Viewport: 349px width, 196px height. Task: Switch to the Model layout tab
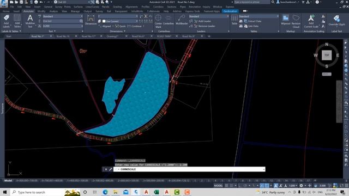8,180
